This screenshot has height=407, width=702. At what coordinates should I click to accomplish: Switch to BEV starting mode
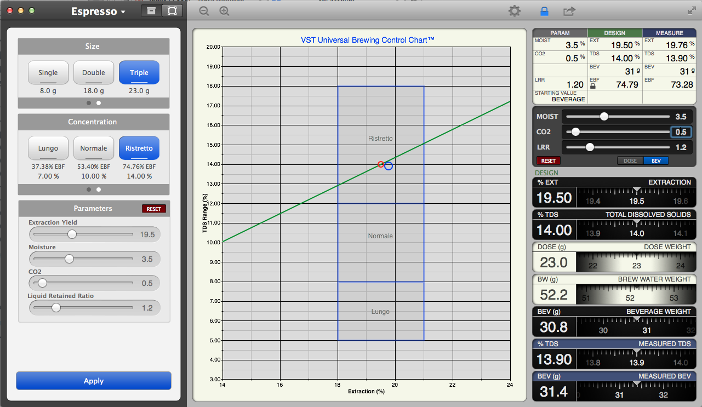click(655, 161)
